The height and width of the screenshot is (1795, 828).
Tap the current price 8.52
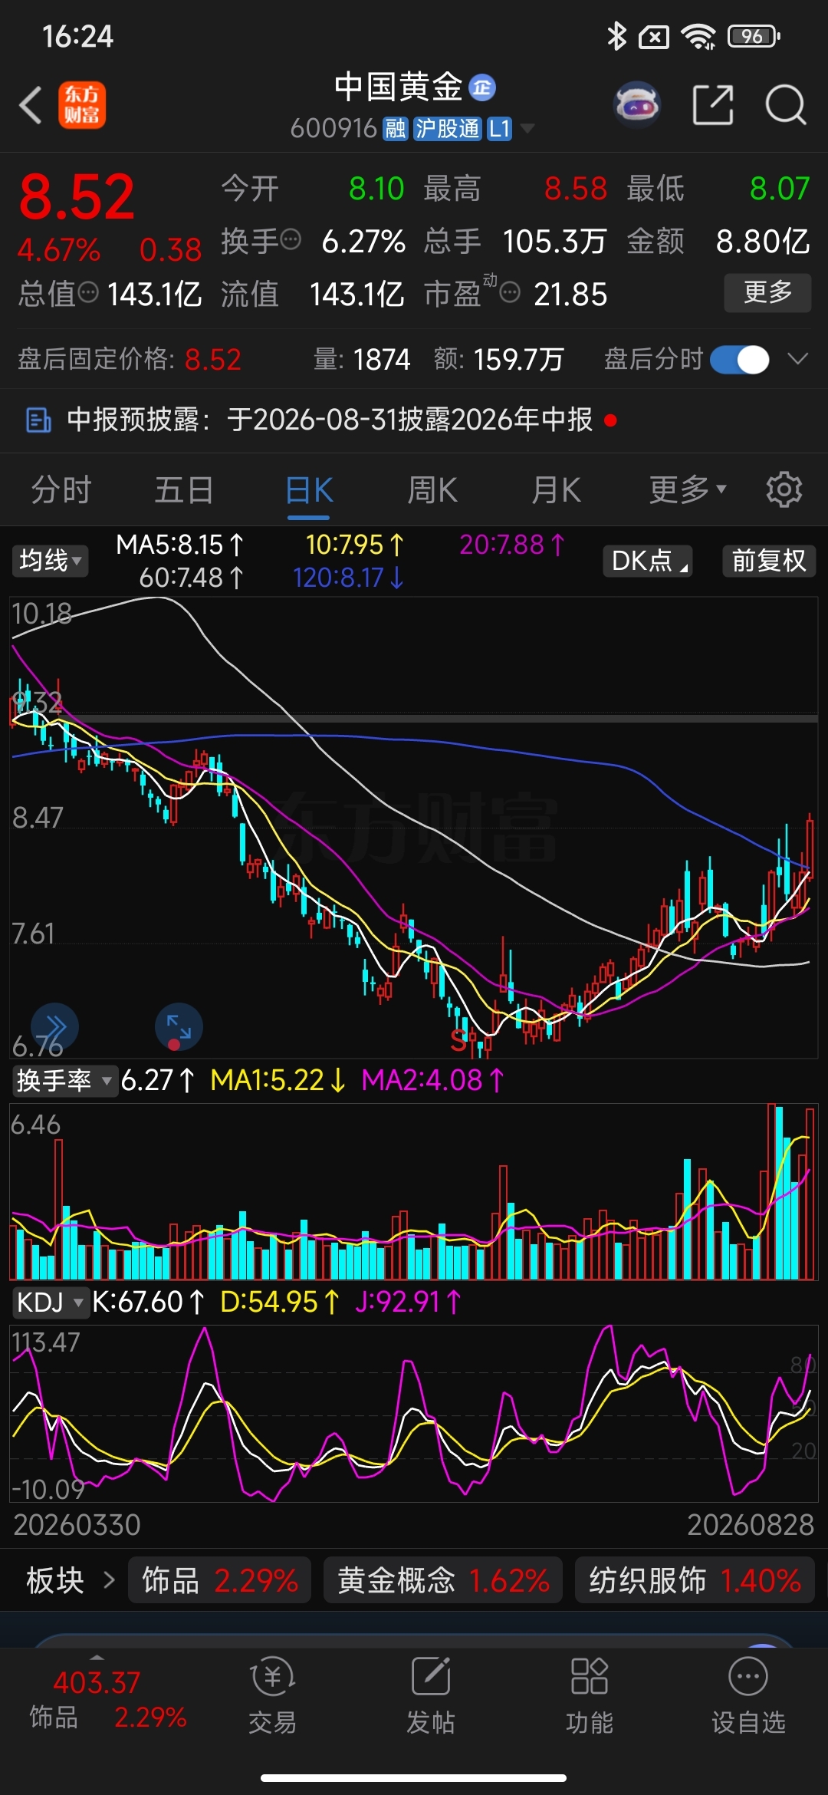pos(77,197)
